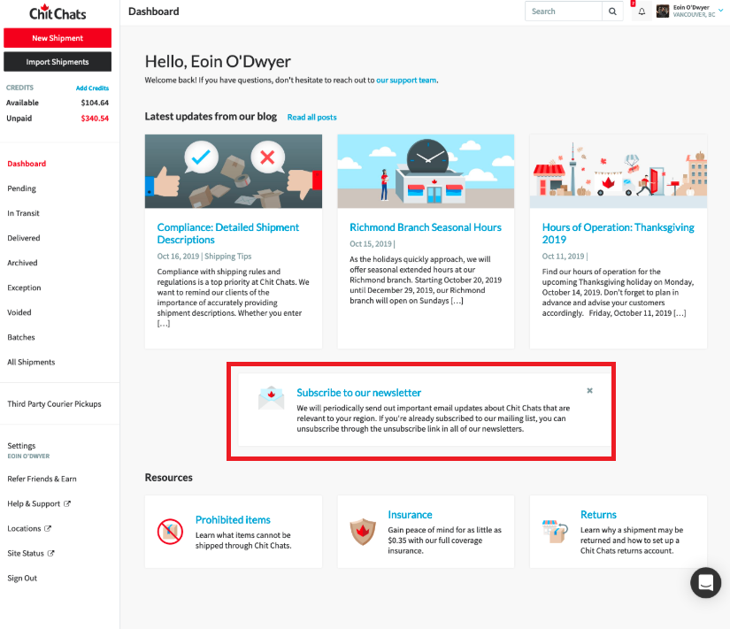Open Hours of Operation: Thanksgiving 2019 title

(x=619, y=234)
